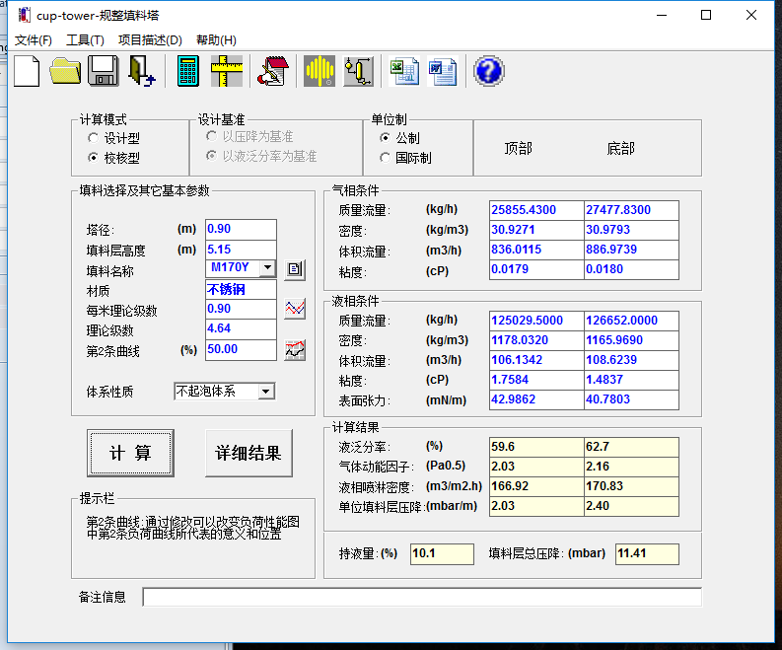Edit 每米理论级数 0.90 field

[241, 309]
